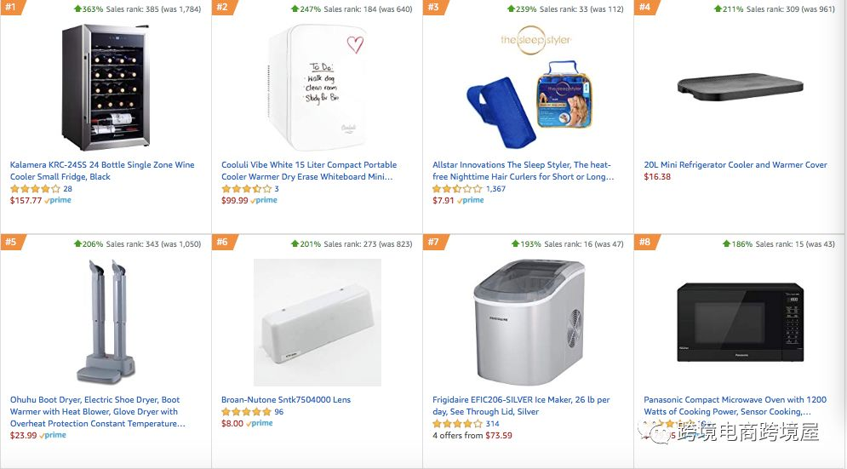Open Cooluli Vibe White 15 Liter title link
The height and width of the screenshot is (469, 847).
pos(309,171)
